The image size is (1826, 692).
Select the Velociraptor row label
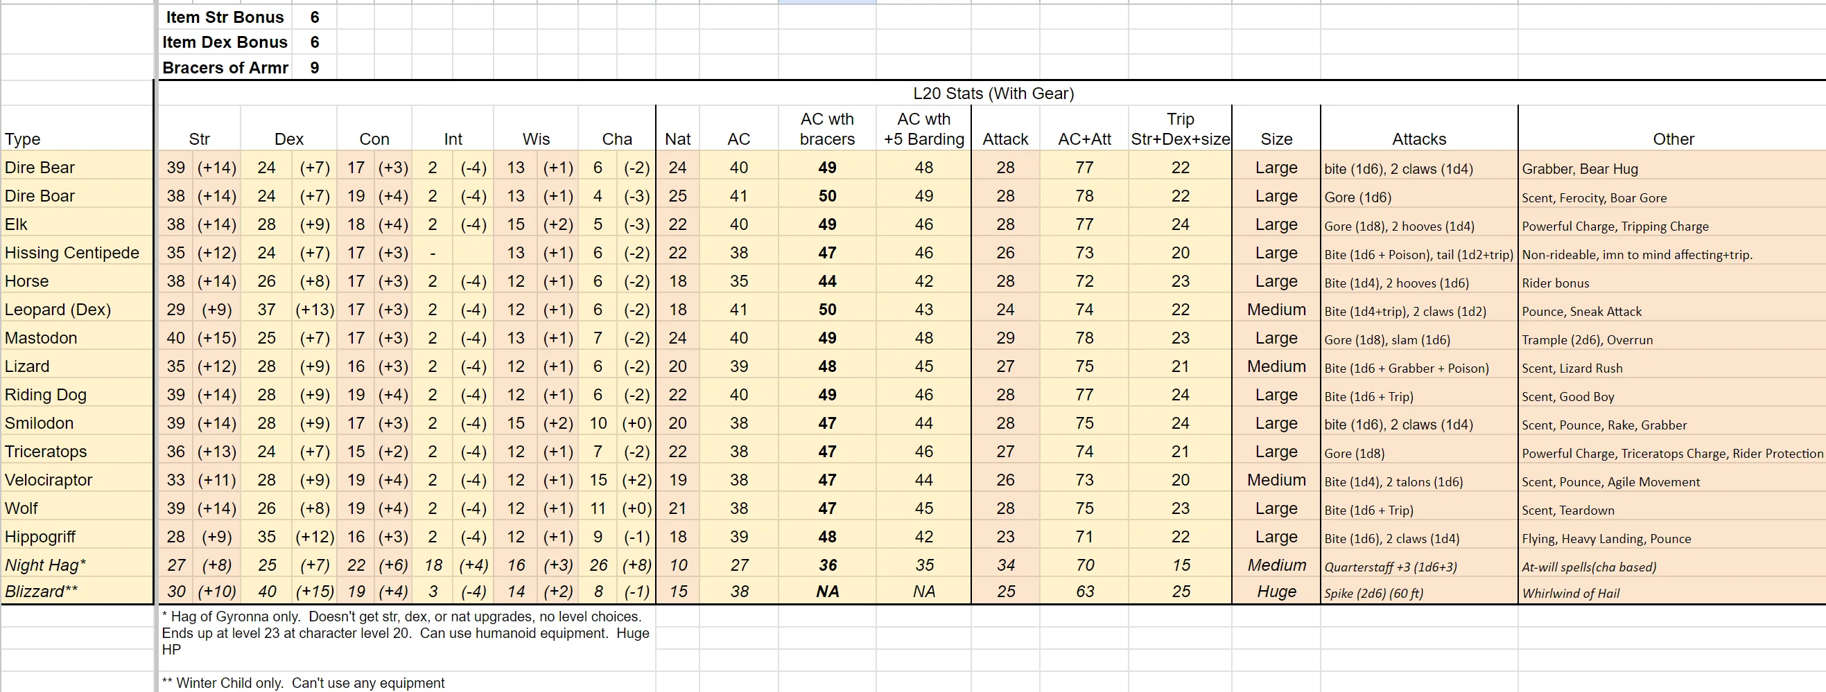coord(76,479)
